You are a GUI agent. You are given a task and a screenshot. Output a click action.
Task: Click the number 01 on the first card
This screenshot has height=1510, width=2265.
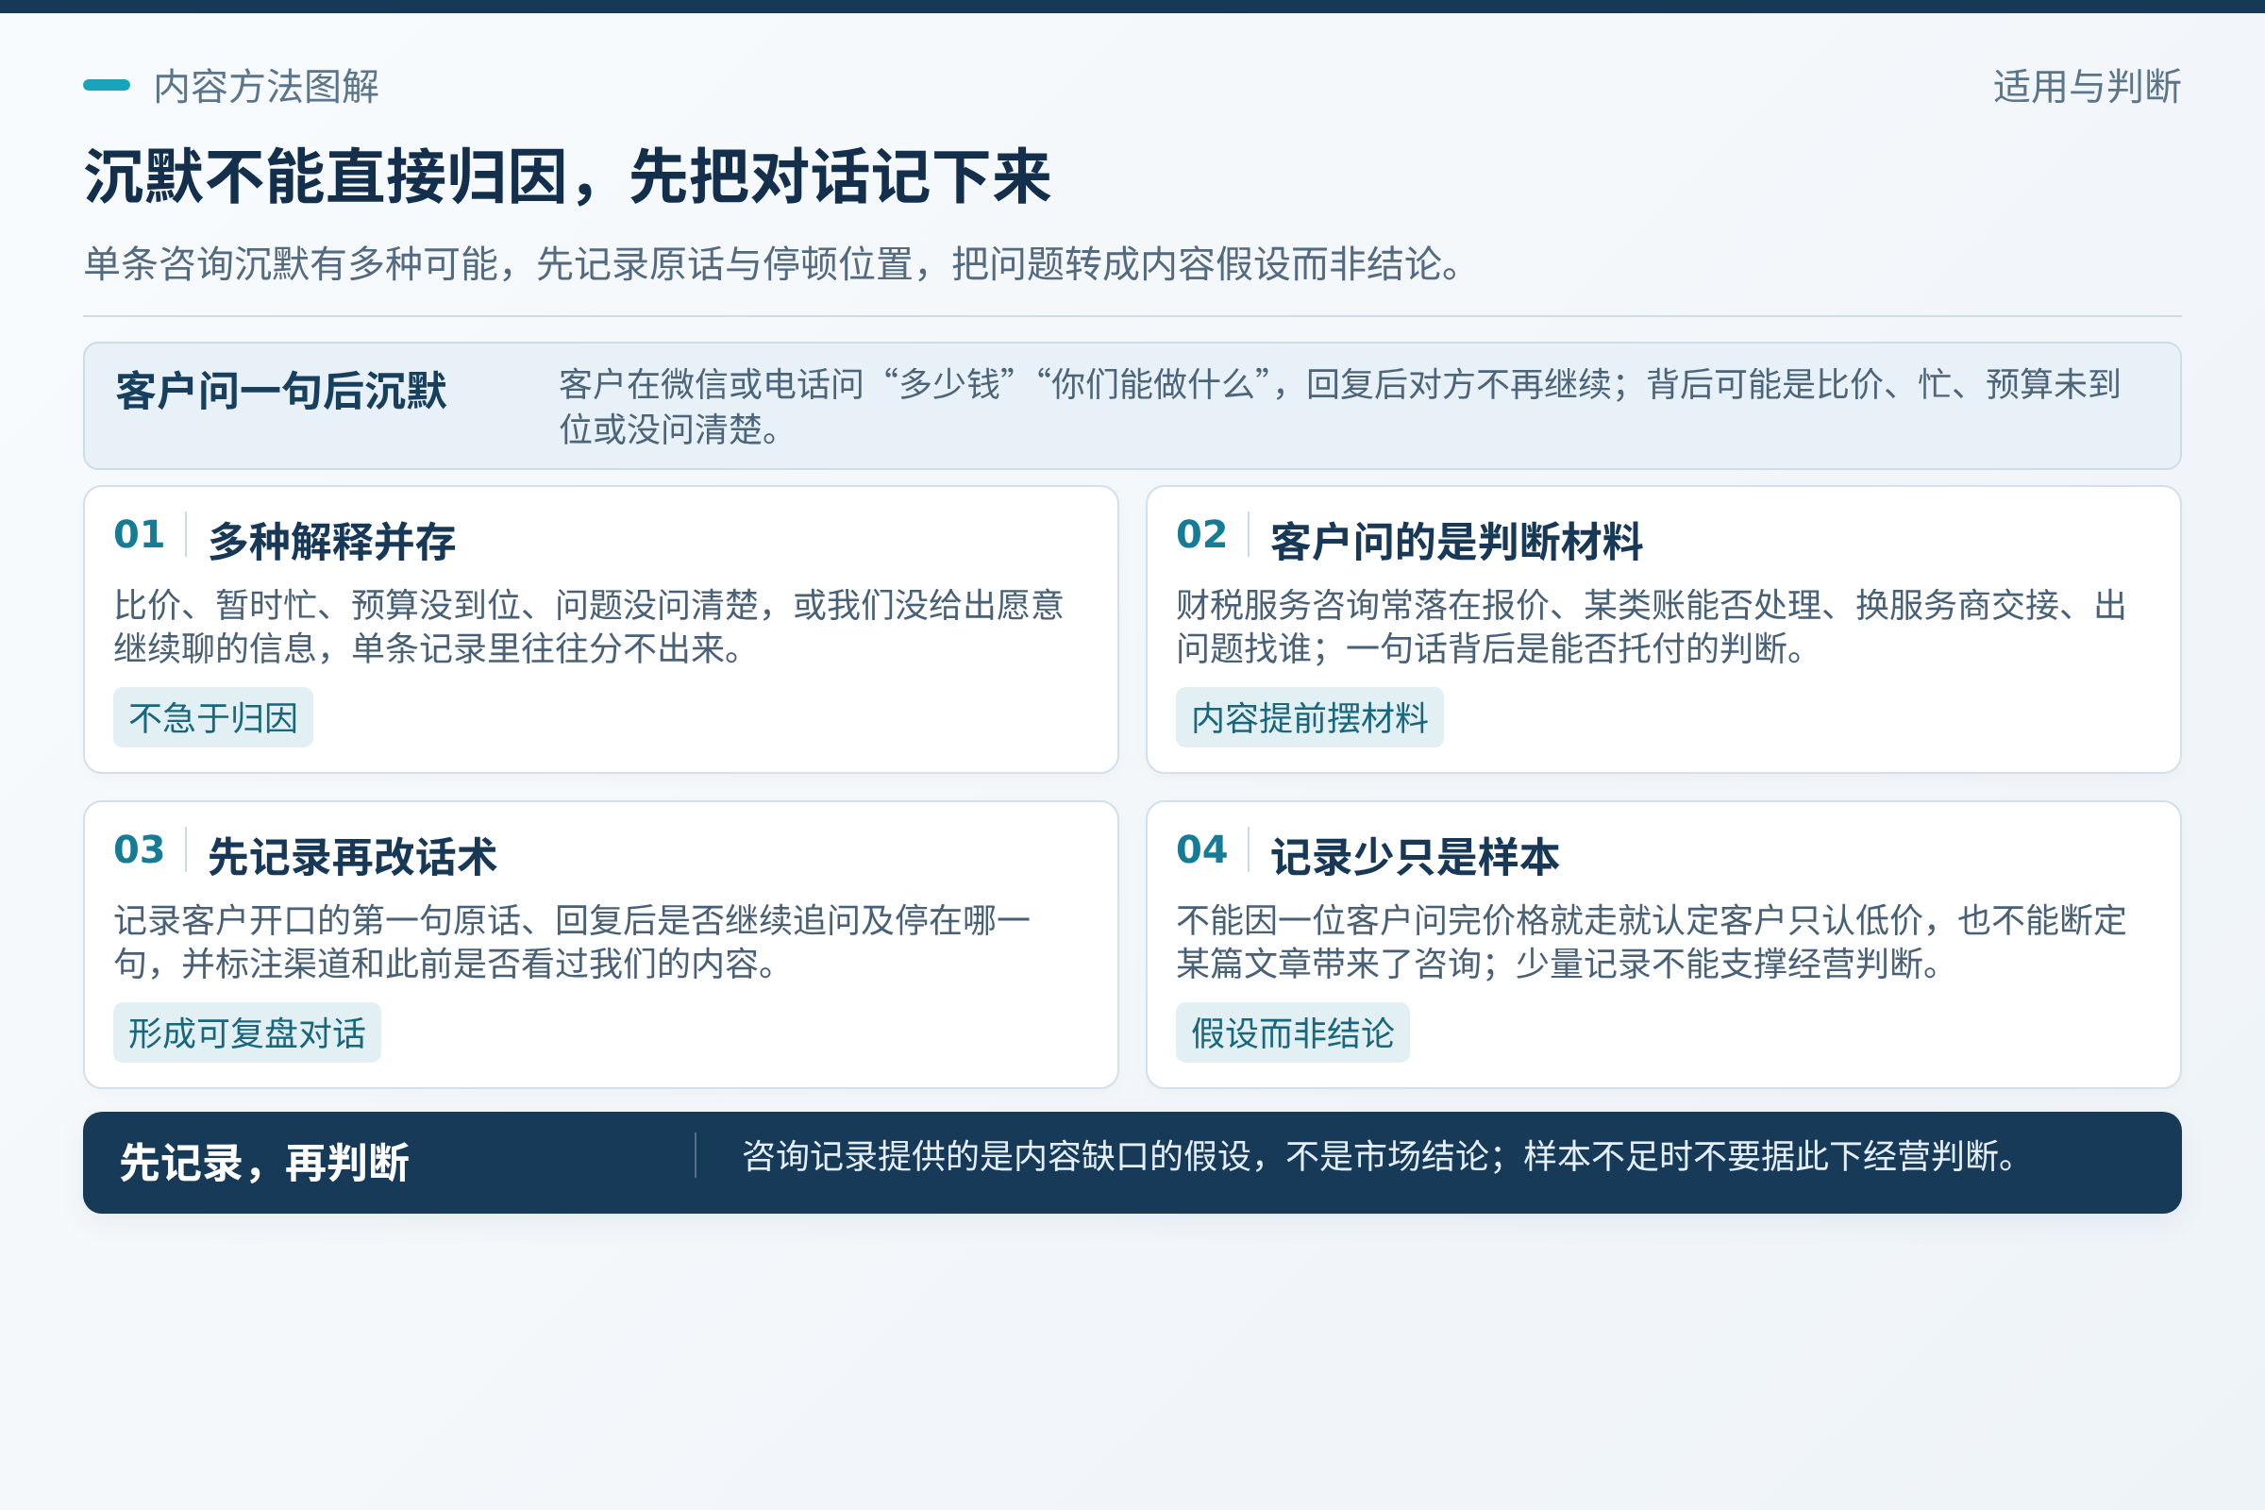[x=139, y=534]
